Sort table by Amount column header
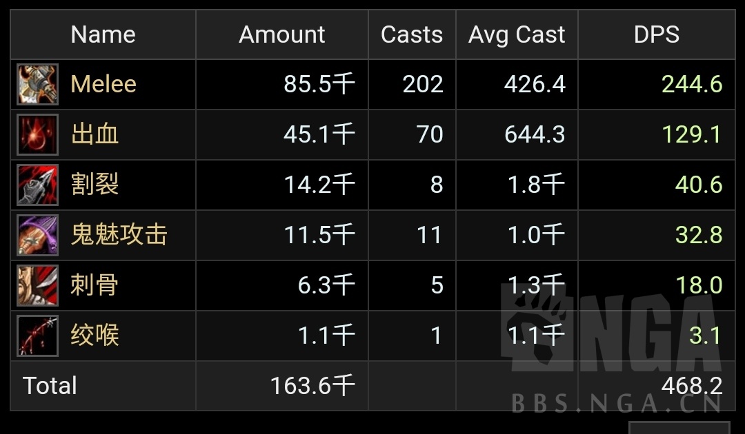Screen dimensions: 745x434 pyautogui.click(x=281, y=34)
